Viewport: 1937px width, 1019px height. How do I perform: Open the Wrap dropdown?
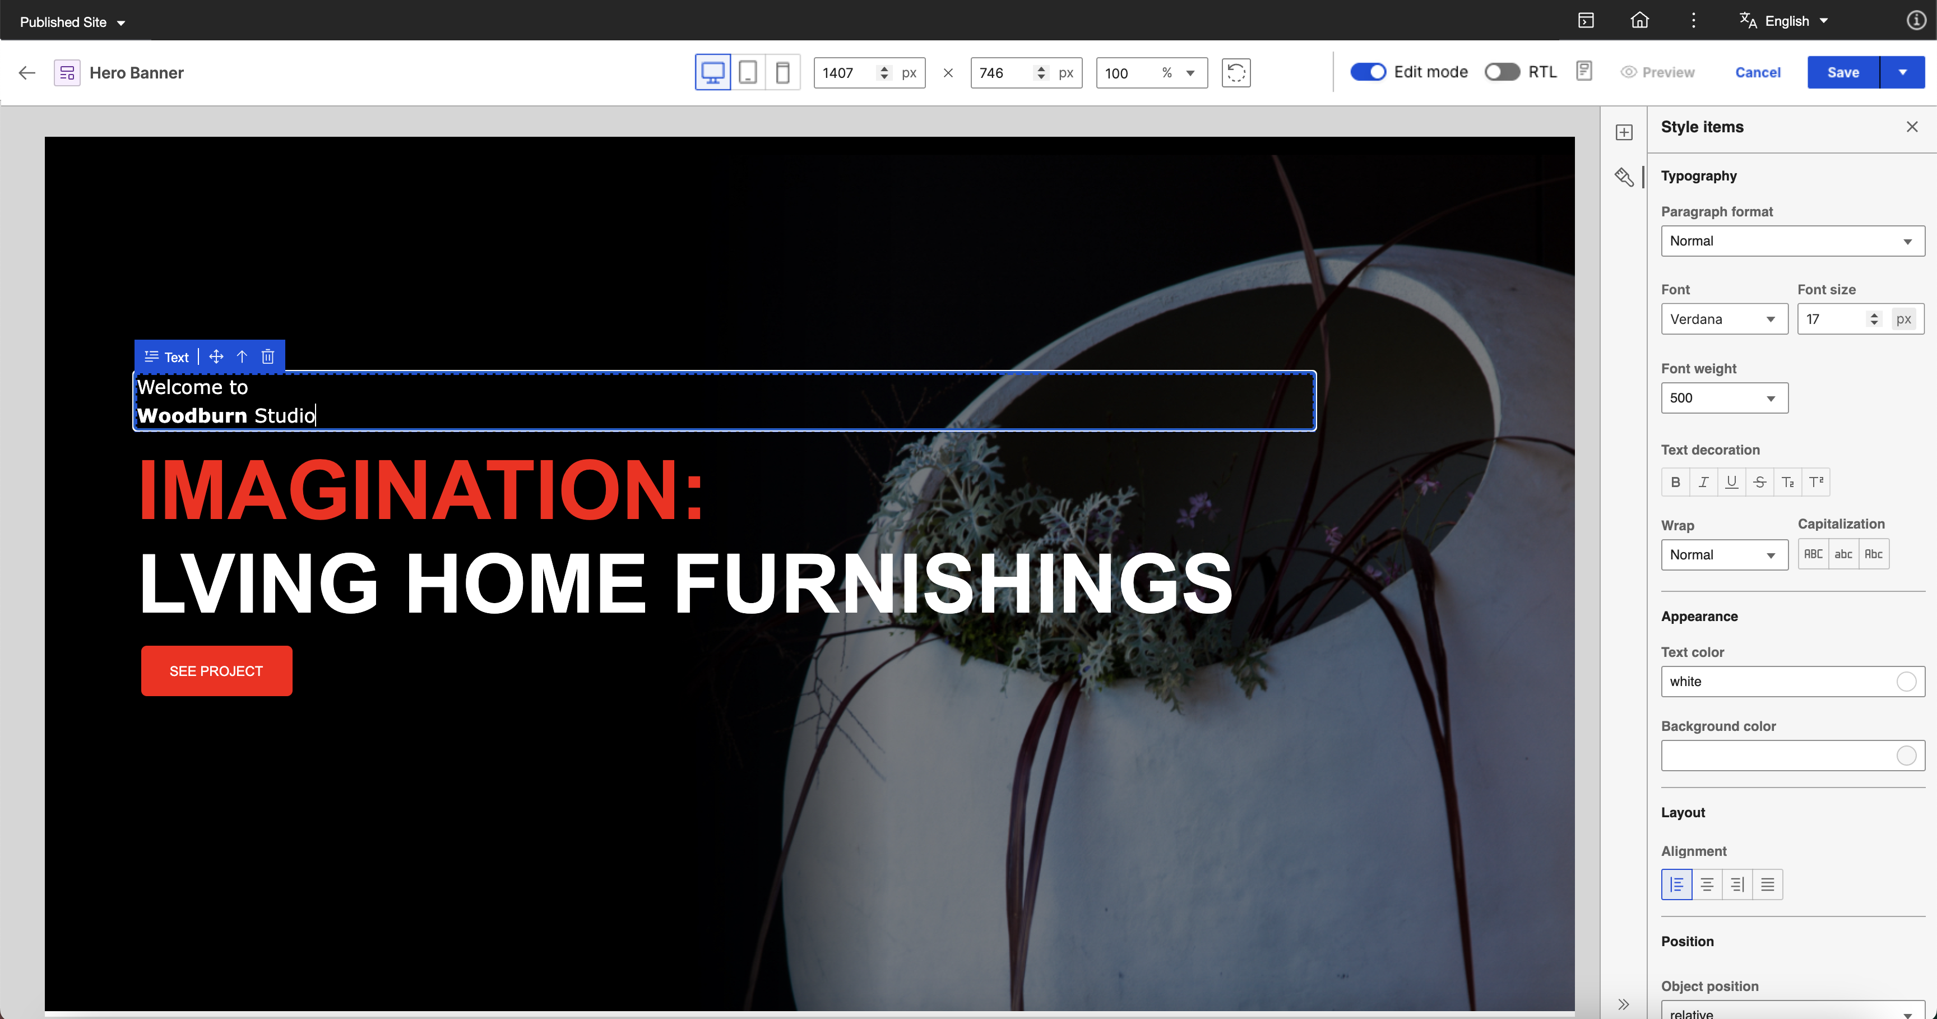(1724, 555)
